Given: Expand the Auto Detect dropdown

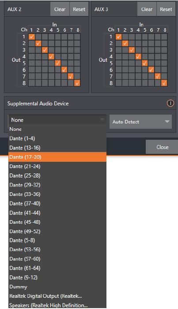Looking at the screenshot, I should (x=140, y=122).
